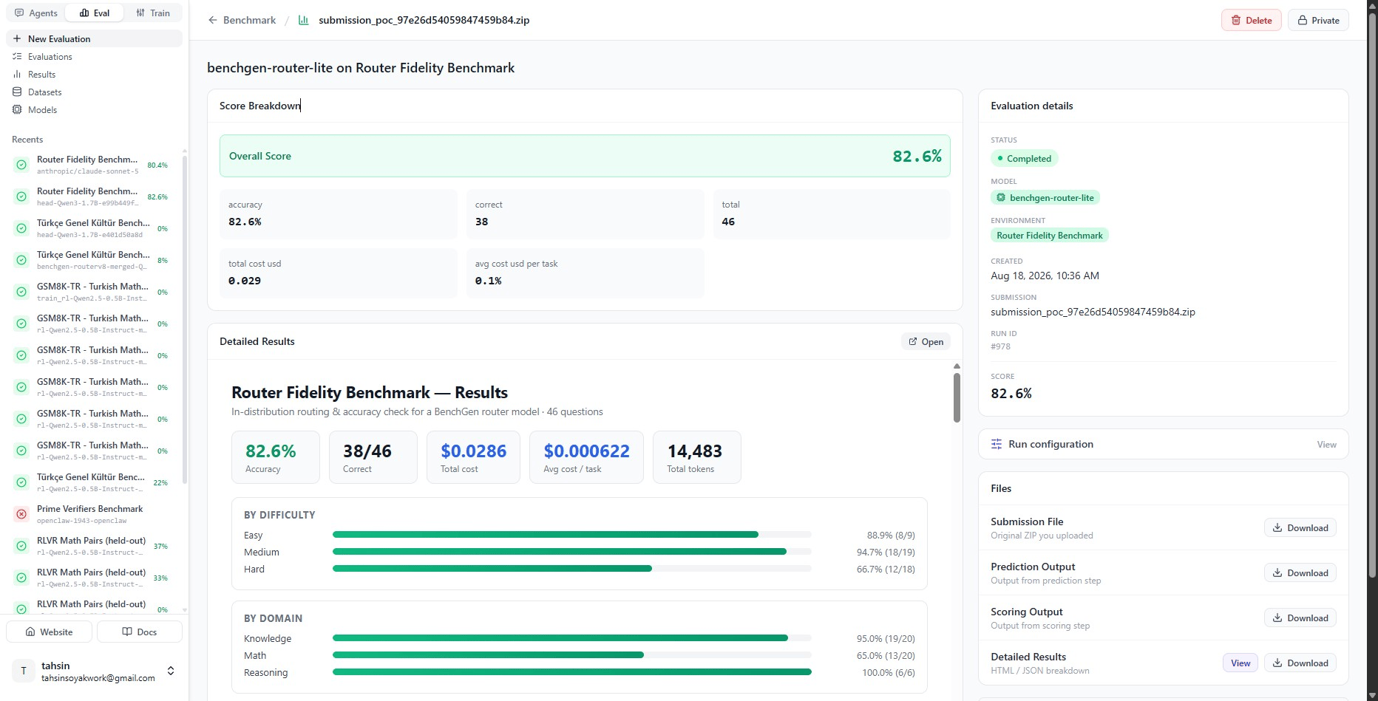Click the 14,483 Total tokens card
The height and width of the screenshot is (701, 1378).
tap(696, 457)
